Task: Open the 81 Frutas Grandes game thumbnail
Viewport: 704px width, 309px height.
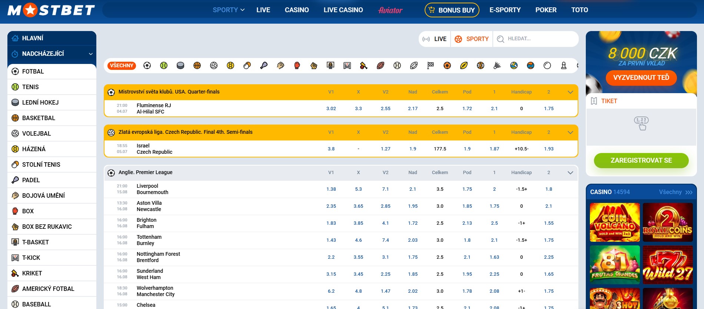Action: pos(615,265)
